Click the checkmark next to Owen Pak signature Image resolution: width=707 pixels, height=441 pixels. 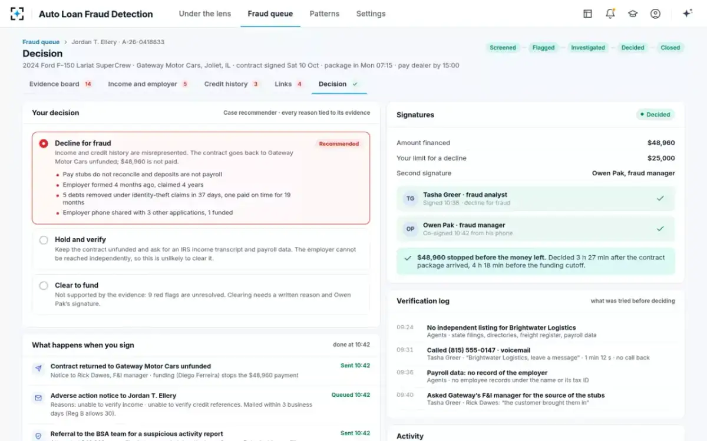660,229
